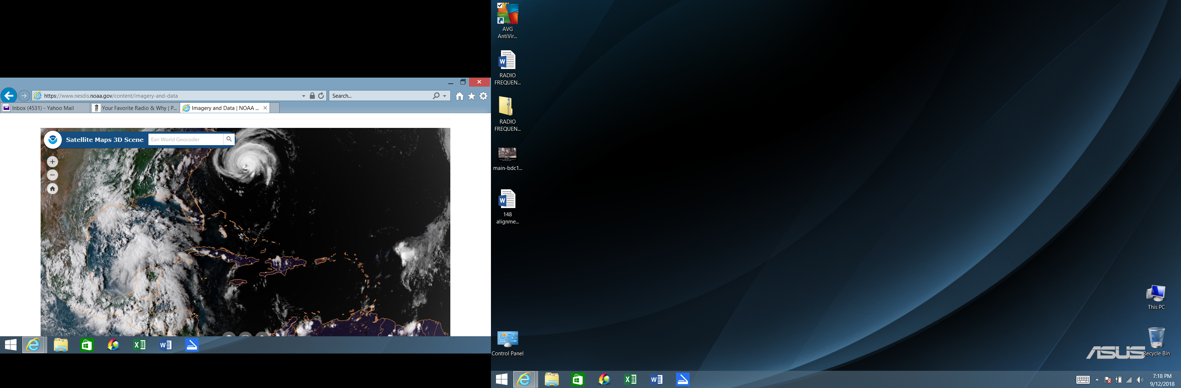The image size is (1181, 388).
Task: Open touch keyboard from the taskbar
Action: (1083, 380)
